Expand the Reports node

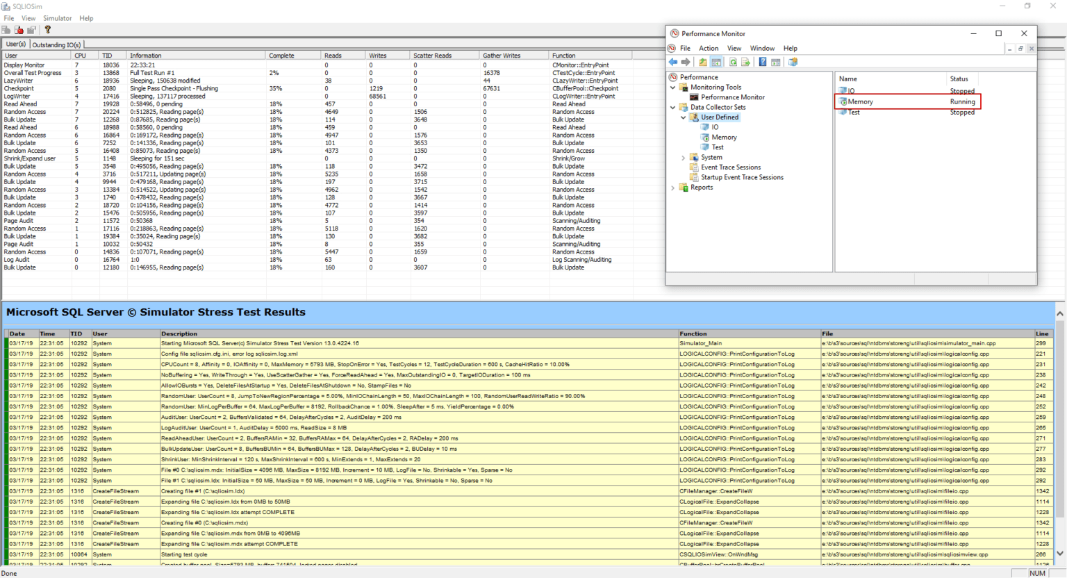(672, 188)
